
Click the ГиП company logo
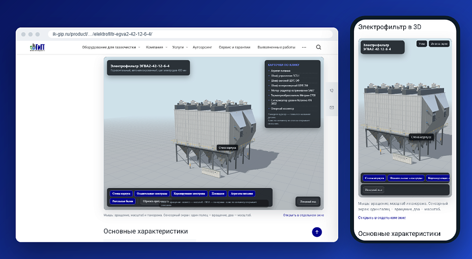(x=37, y=47)
